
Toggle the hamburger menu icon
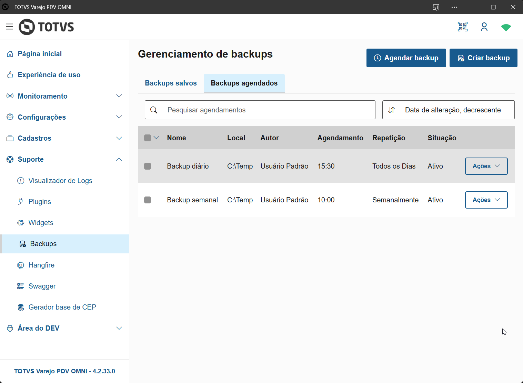(9, 27)
